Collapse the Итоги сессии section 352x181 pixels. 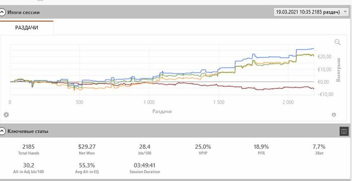[x=2, y=12]
